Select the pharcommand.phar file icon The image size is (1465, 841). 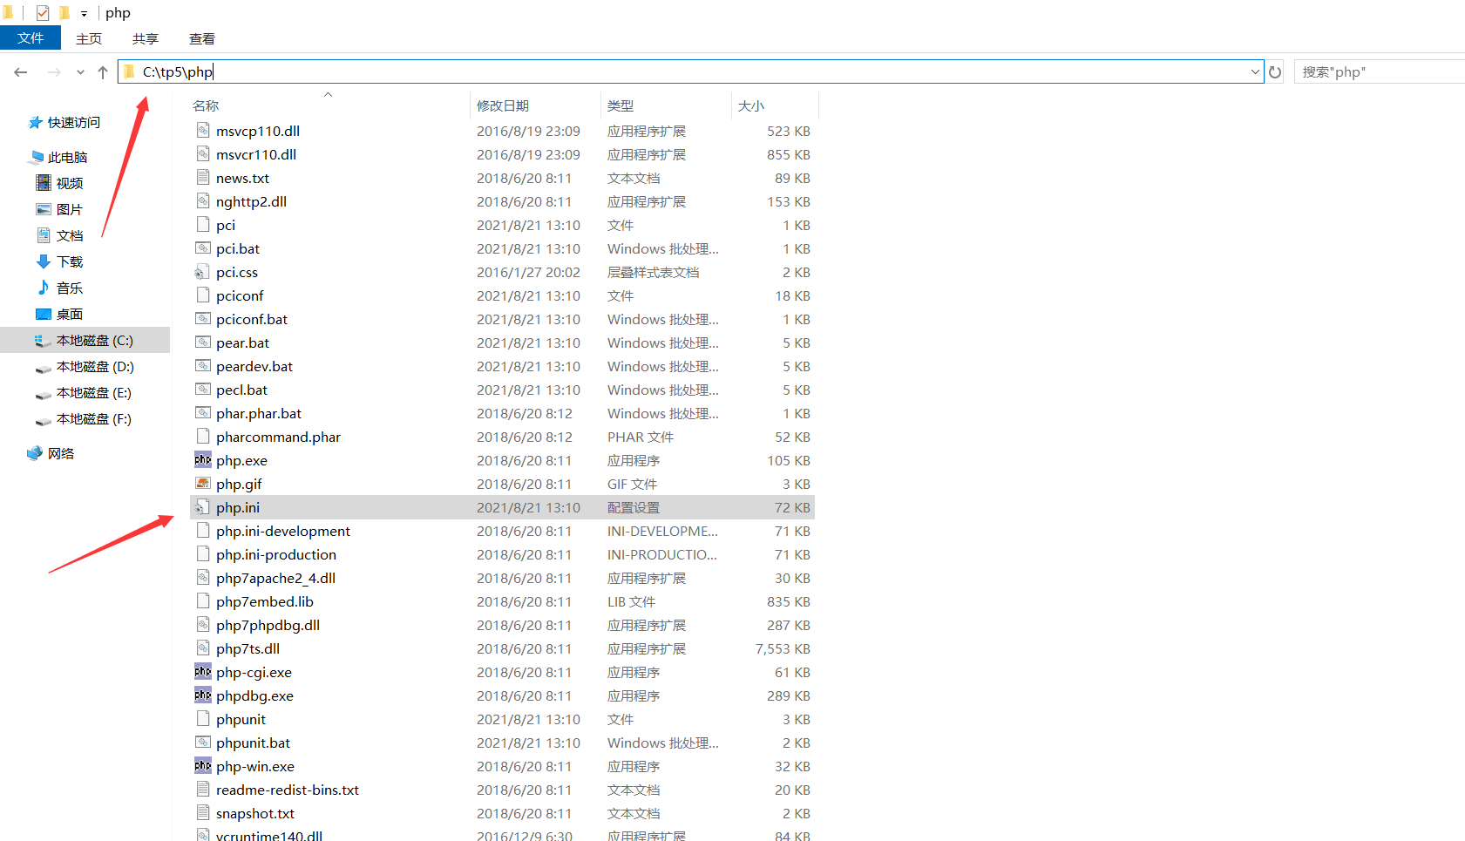coord(203,437)
